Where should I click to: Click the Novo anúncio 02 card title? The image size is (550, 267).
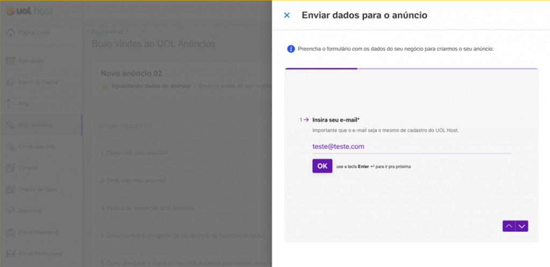132,73
